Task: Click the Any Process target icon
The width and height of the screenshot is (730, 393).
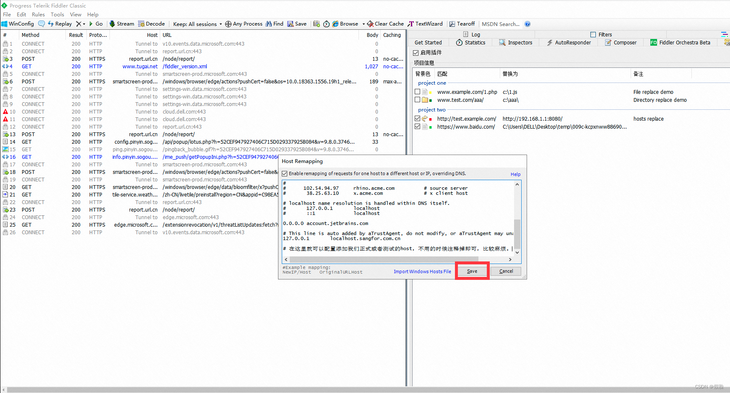Action: coord(228,24)
